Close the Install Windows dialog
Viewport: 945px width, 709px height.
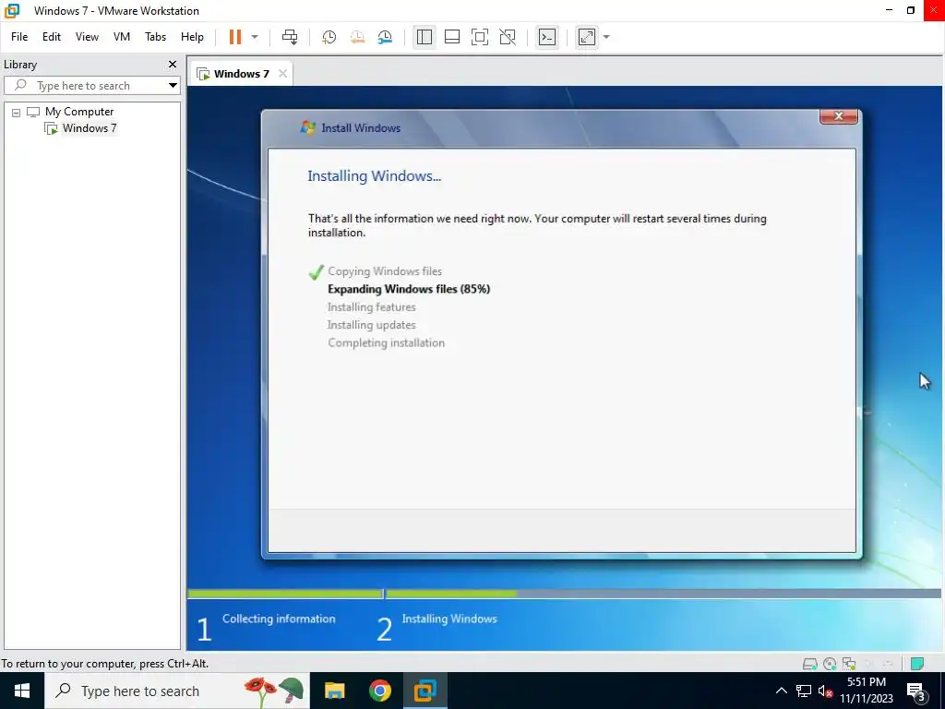(x=838, y=116)
